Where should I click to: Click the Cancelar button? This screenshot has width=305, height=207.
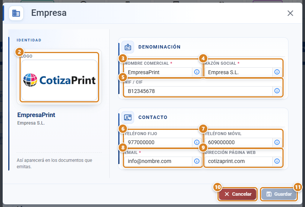[x=238, y=194]
